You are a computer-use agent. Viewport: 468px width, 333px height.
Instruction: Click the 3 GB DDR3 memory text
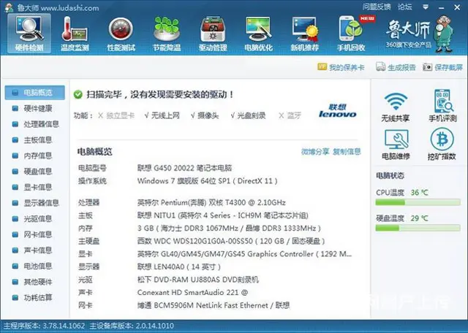pos(229,229)
